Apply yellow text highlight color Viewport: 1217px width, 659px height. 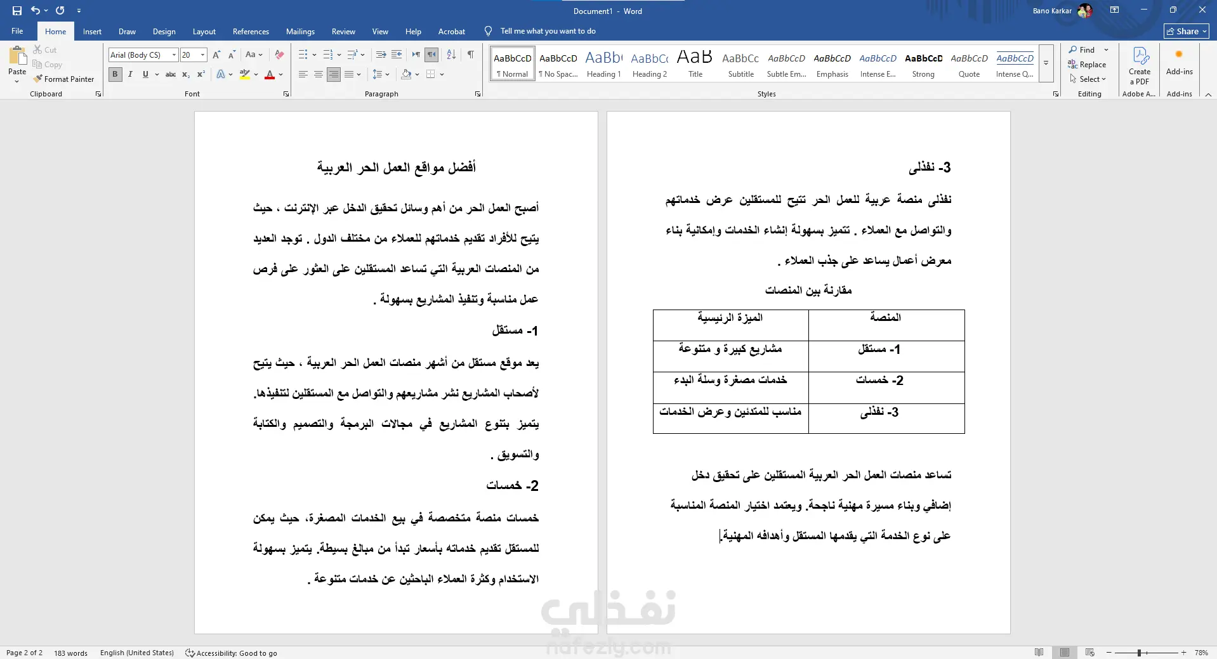point(245,75)
